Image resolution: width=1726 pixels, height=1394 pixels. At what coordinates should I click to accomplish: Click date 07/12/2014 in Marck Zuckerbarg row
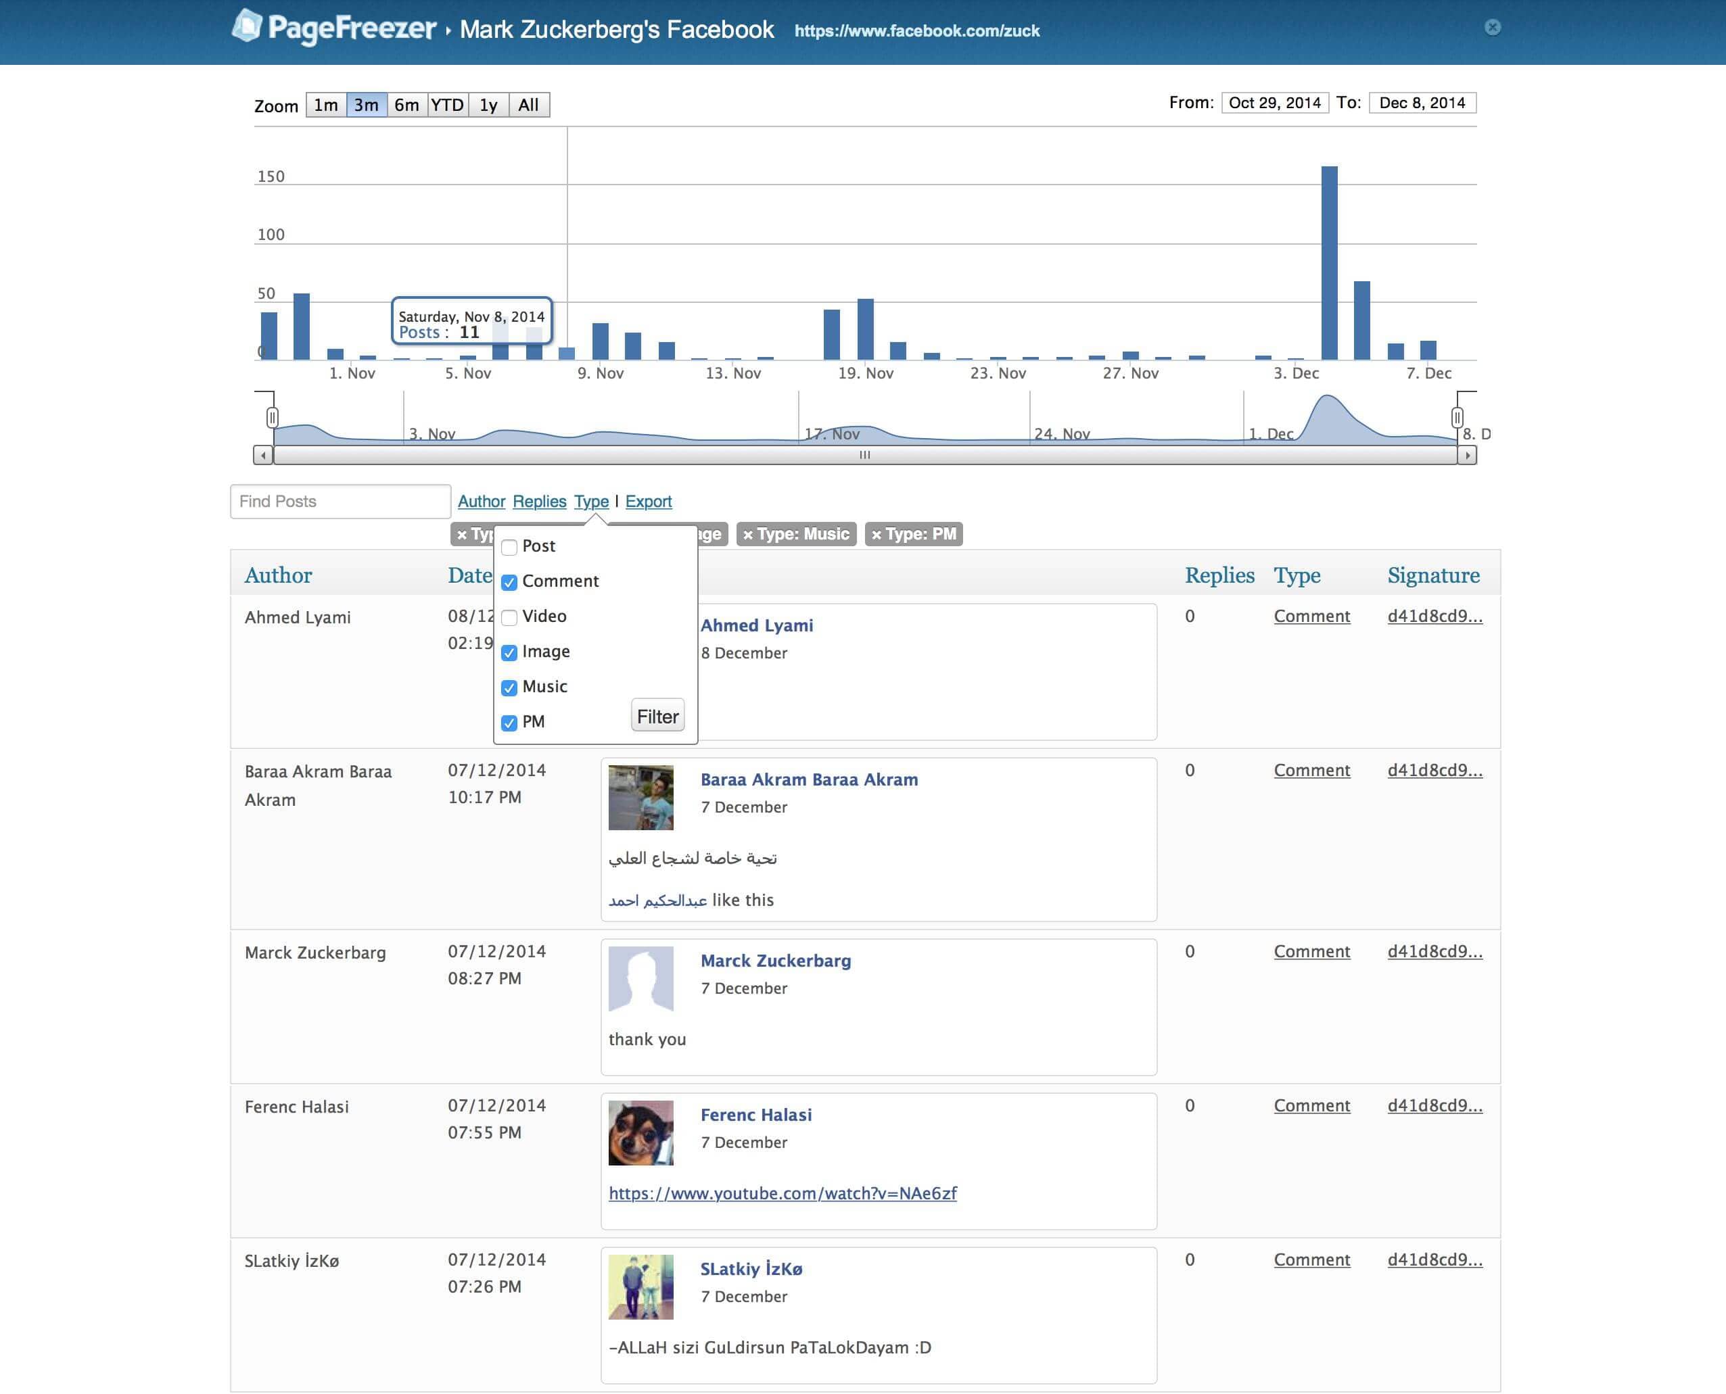(x=496, y=952)
